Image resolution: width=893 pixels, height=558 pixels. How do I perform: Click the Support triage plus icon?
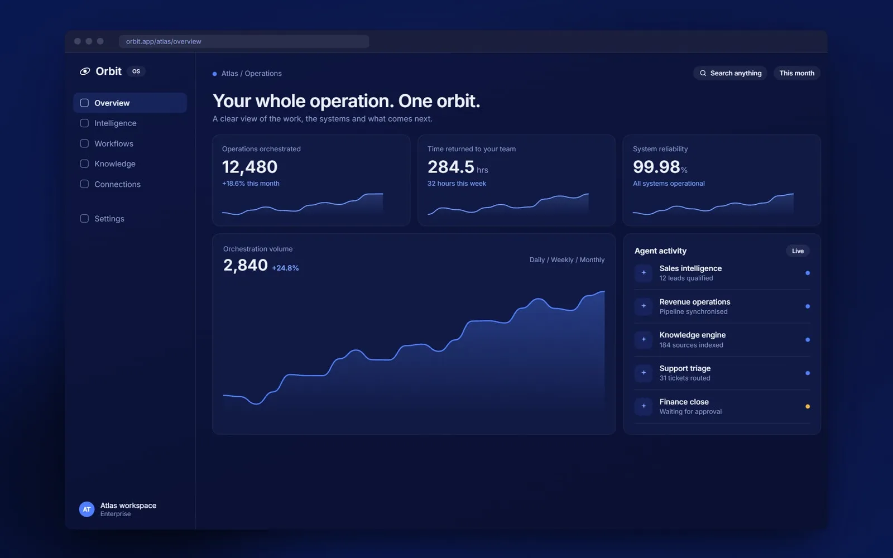644,373
